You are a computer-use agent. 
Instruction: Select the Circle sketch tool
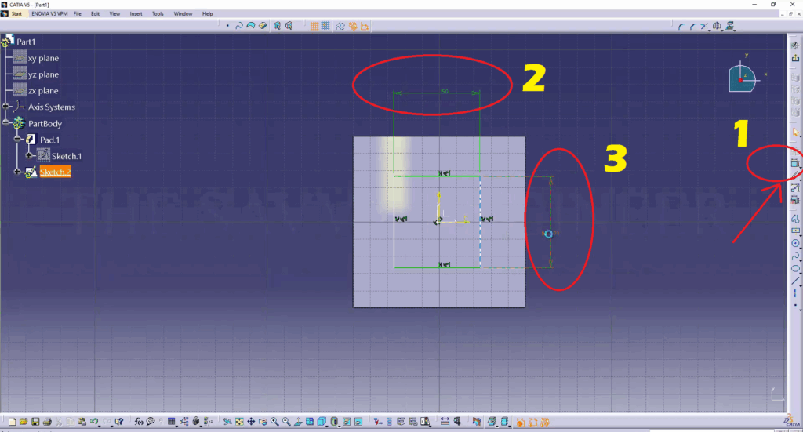795,243
